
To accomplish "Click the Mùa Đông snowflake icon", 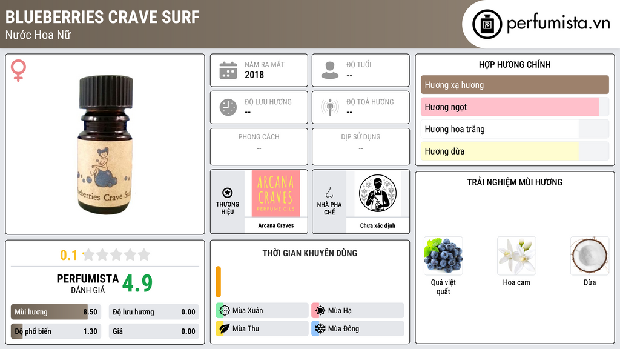I will 320,328.
